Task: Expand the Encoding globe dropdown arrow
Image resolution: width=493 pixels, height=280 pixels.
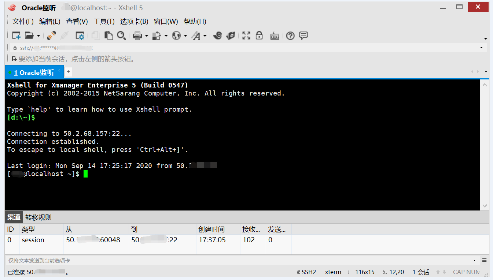Action: [185, 36]
